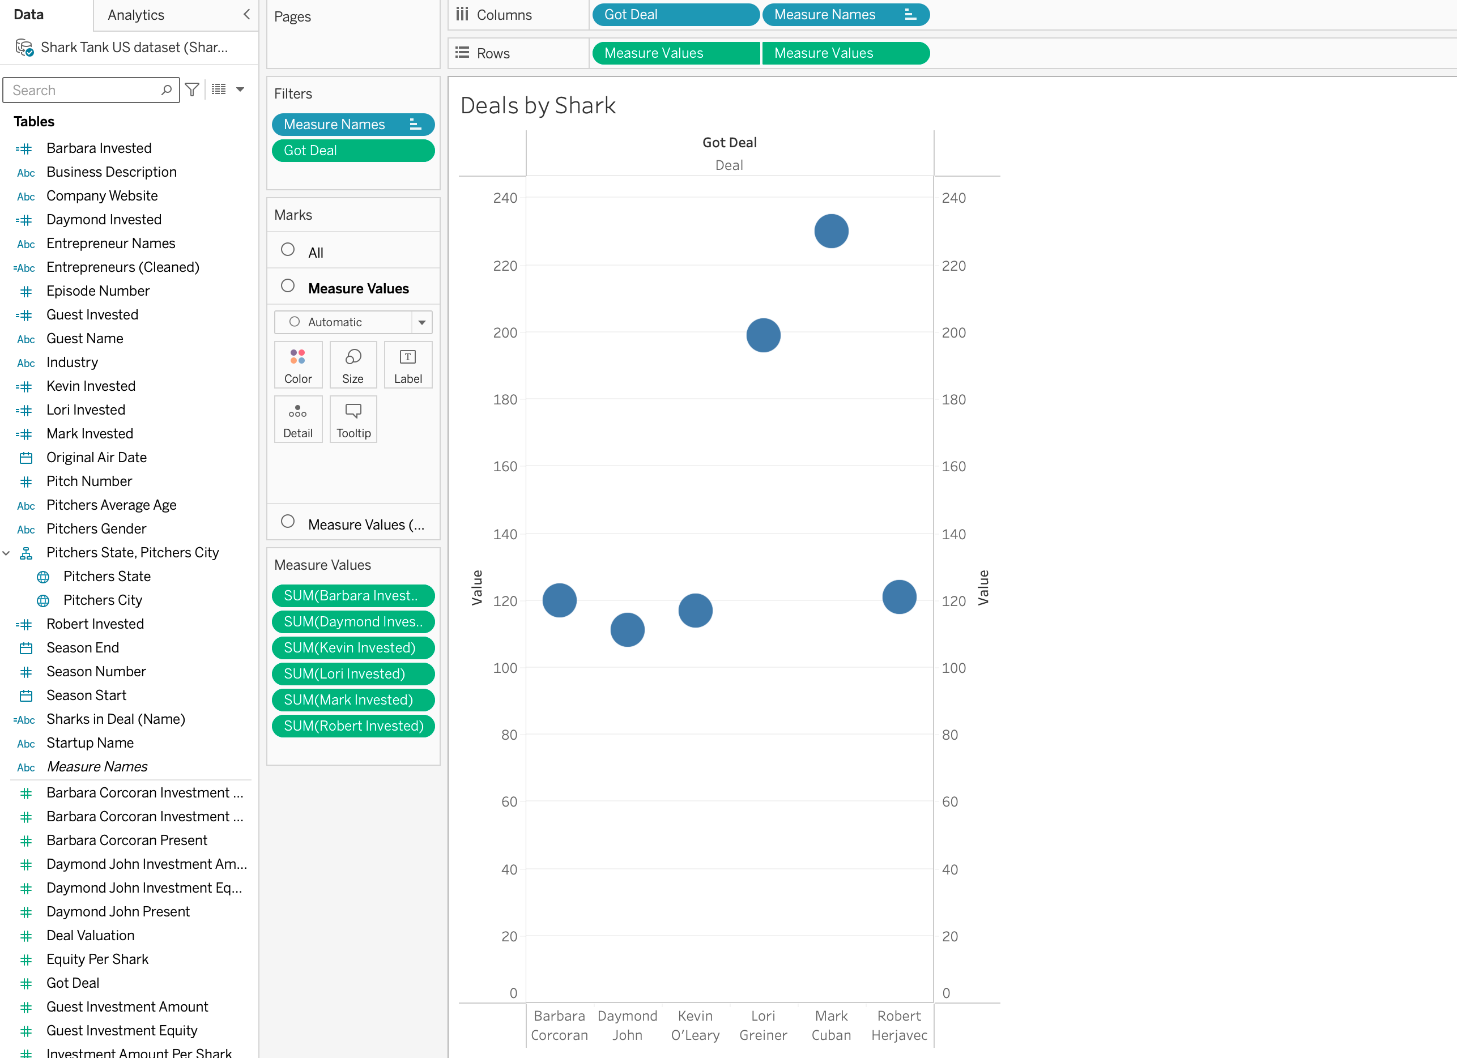1457x1058 pixels.
Task: Click the Got Deal pill in Columns
Action: coord(675,14)
